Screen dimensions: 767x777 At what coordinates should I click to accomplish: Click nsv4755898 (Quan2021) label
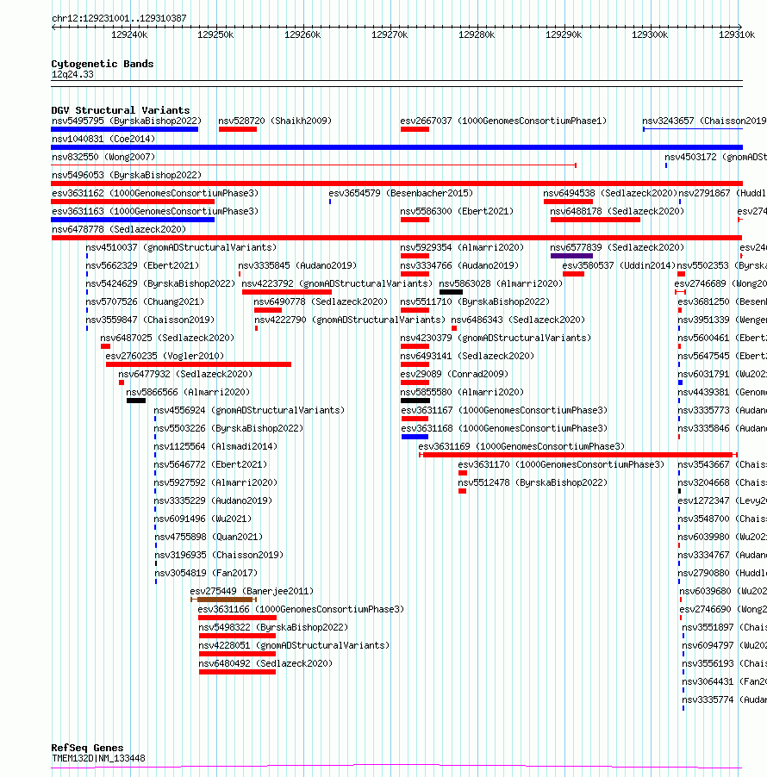click(209, 537)
